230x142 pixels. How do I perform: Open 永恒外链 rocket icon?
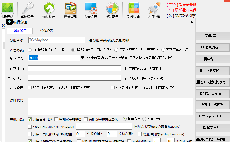[x=154, y=8]
